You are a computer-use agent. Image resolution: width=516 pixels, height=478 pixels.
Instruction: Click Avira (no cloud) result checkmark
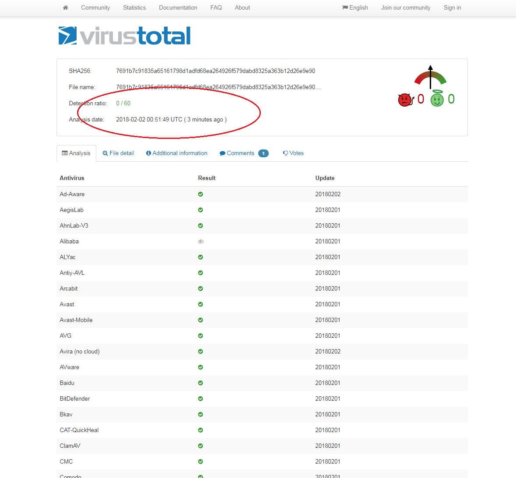[200, 352]
